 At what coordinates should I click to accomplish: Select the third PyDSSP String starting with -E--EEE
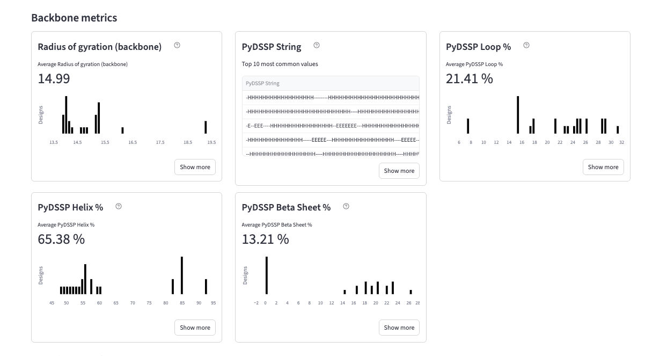click(x=331, y=125)
